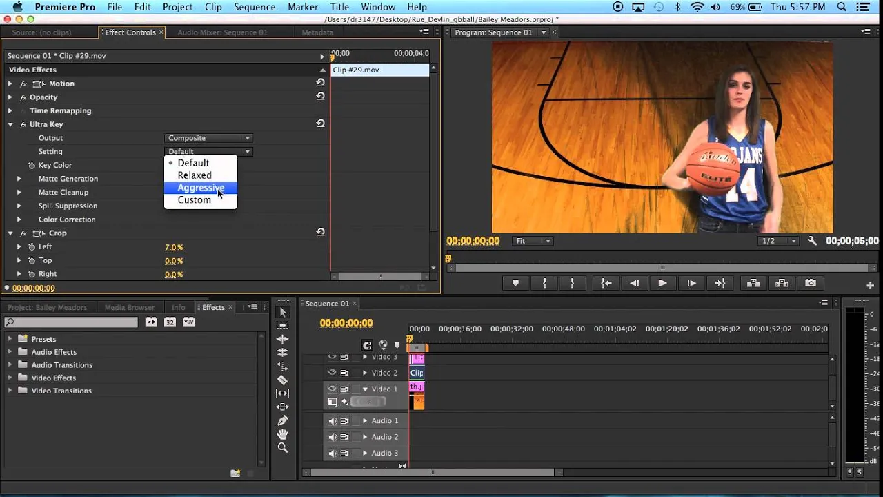Mute the Audio 2 track speaker
This screenshot has height=497, width=883.
[x=333, y=437]
